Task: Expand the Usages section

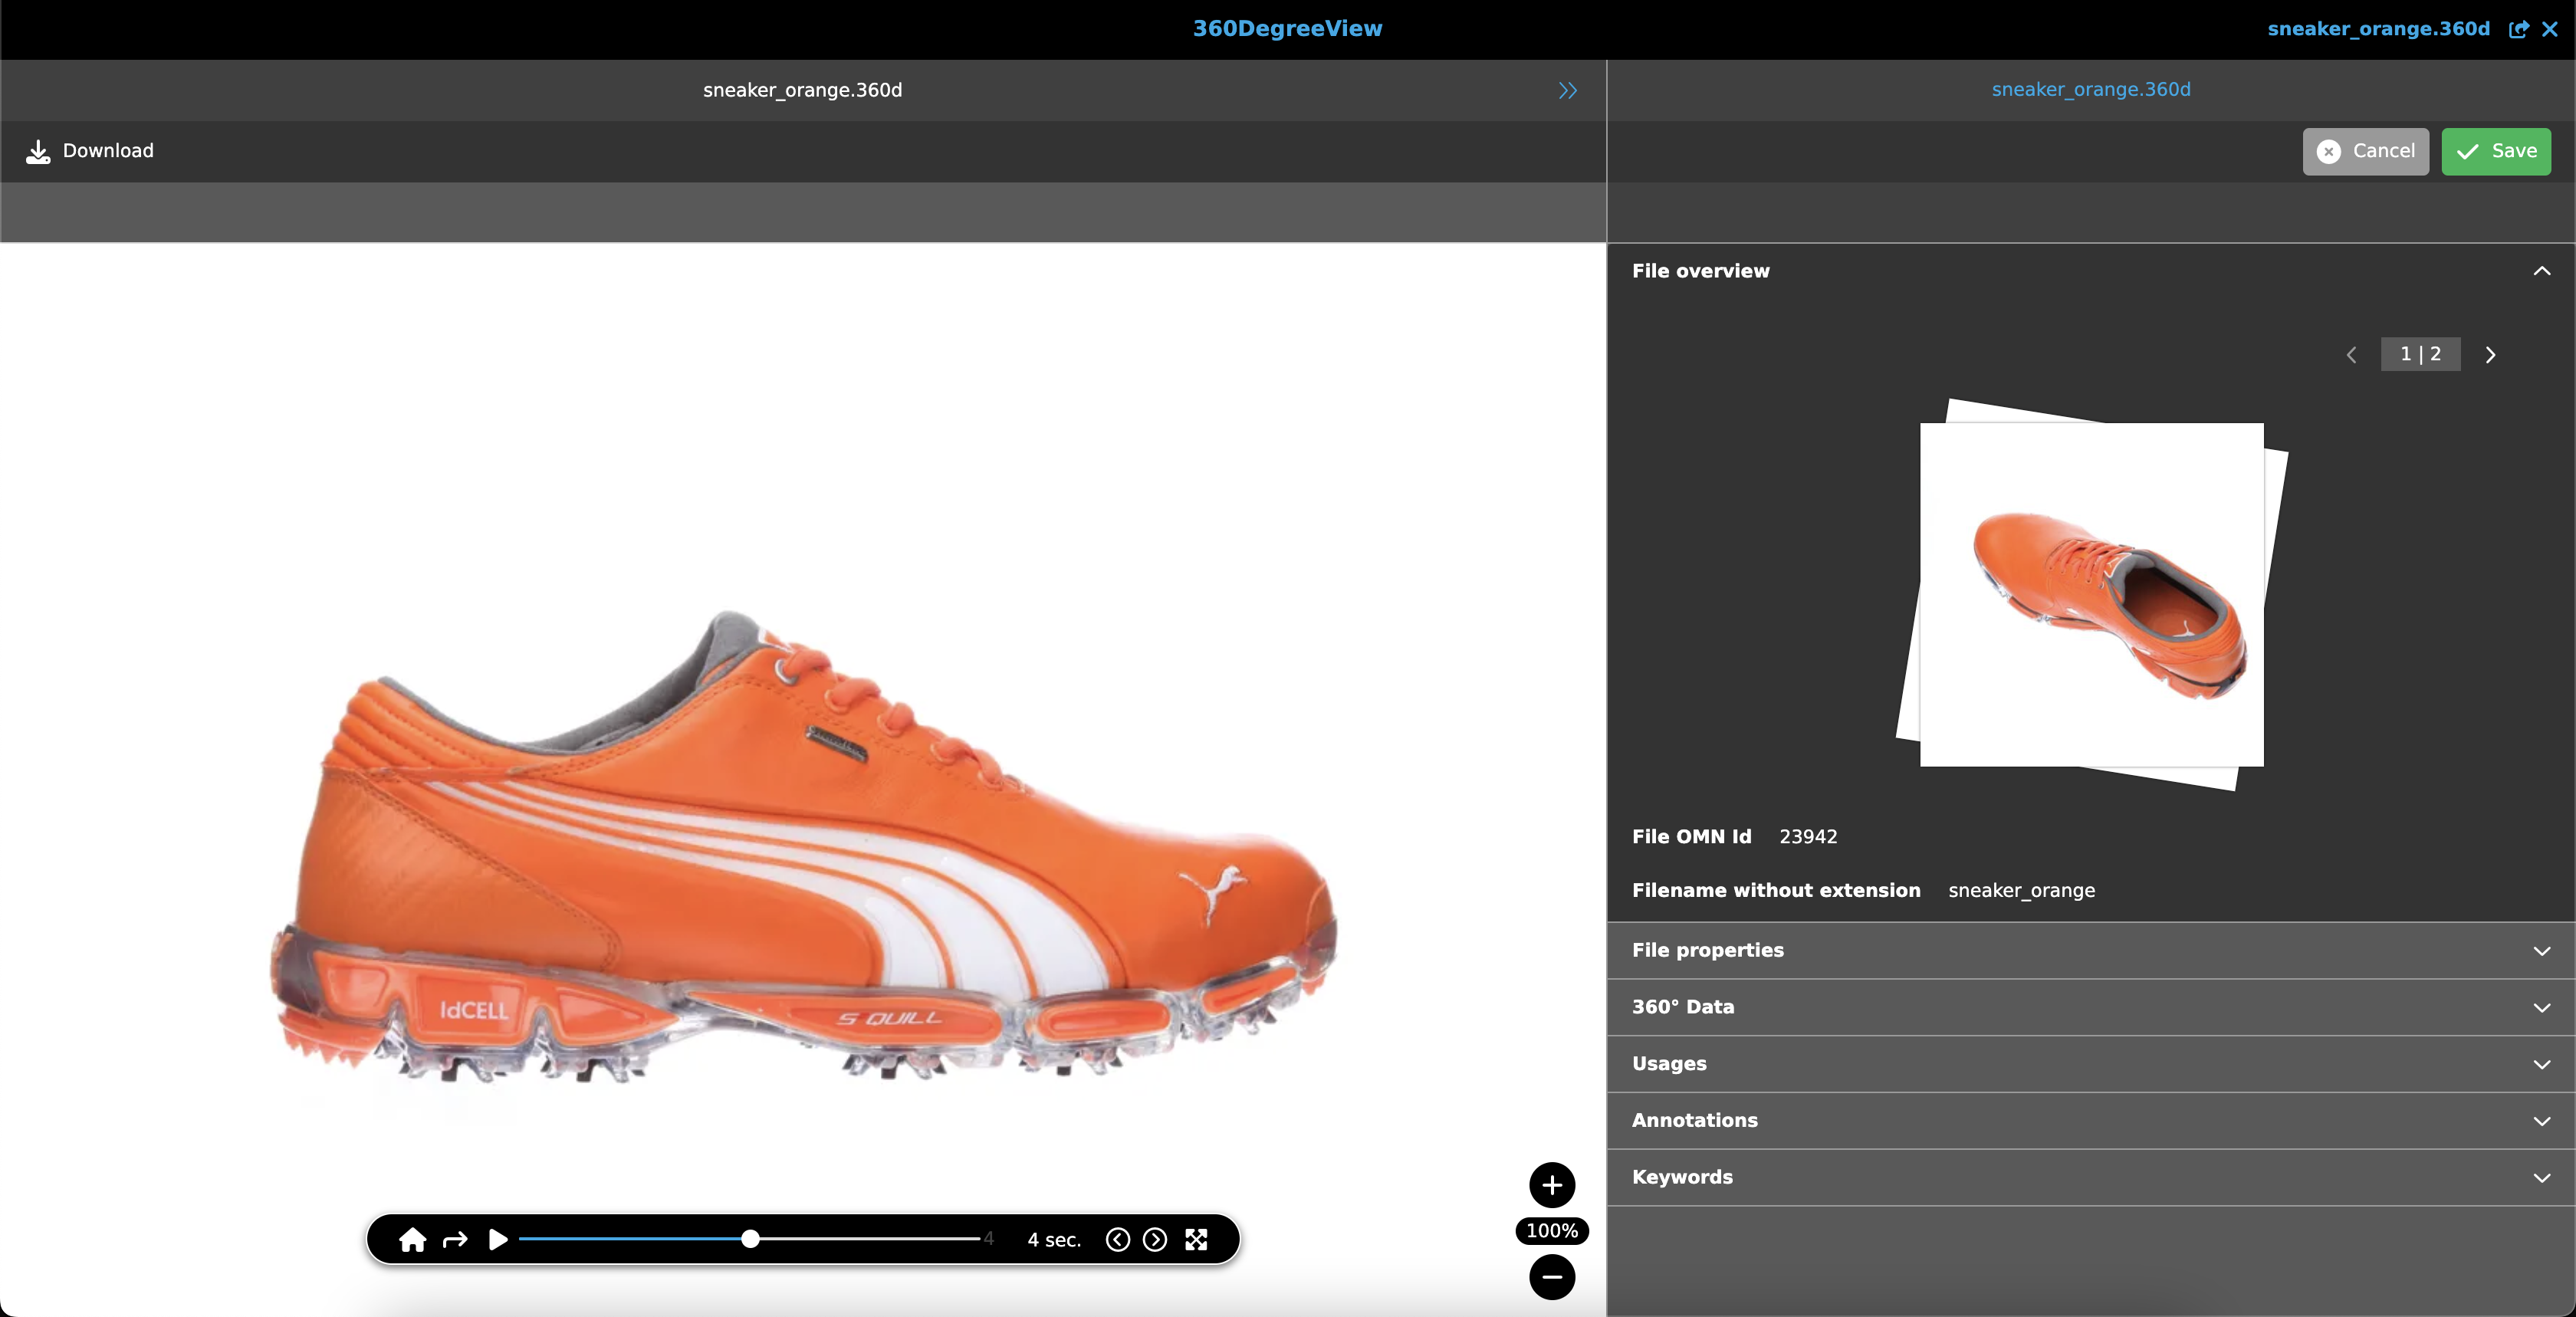Action: pos(2541,1064)
